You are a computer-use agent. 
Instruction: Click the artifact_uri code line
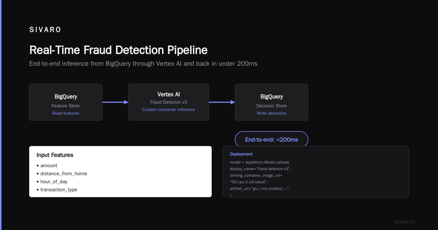[260, 188]
